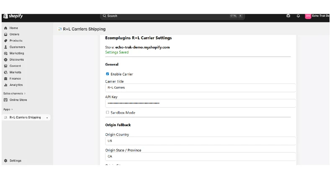335x188 pixels.
Task: Click the Settings Saved message
Action: 117,53
